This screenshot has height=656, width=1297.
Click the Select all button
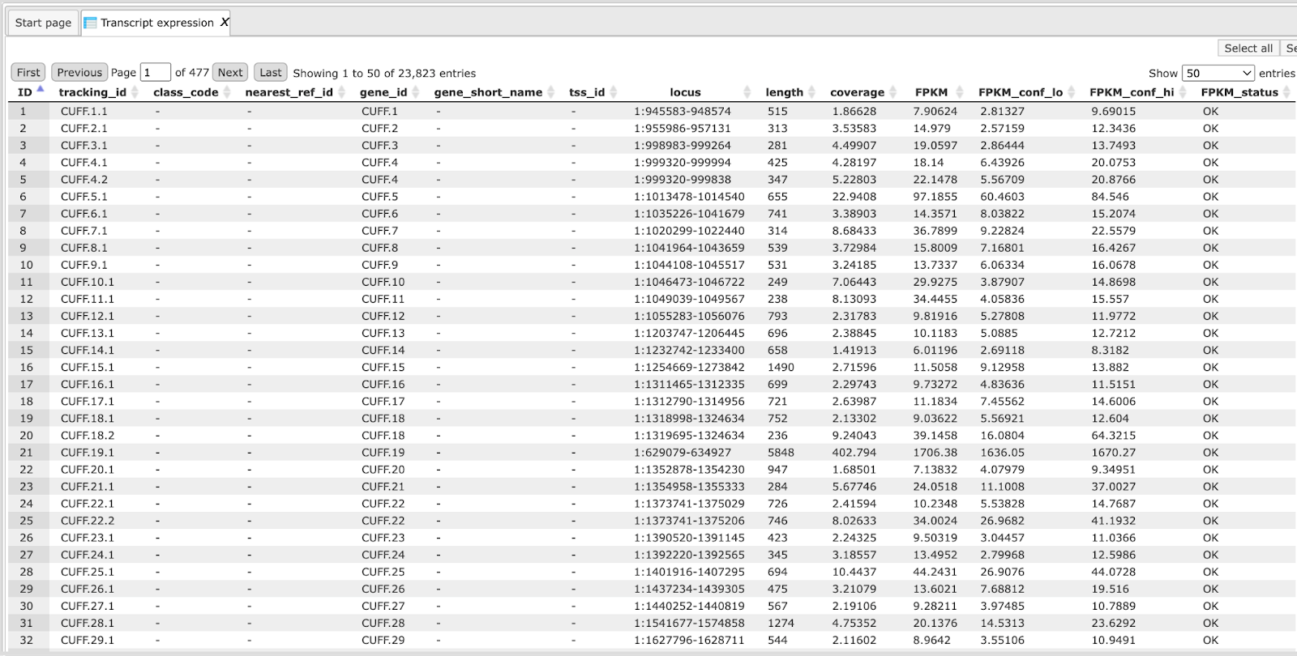(x=1248, y=49)
